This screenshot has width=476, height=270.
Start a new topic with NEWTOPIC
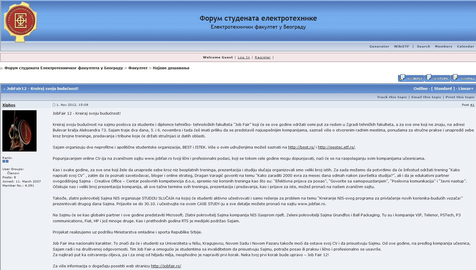437,78
